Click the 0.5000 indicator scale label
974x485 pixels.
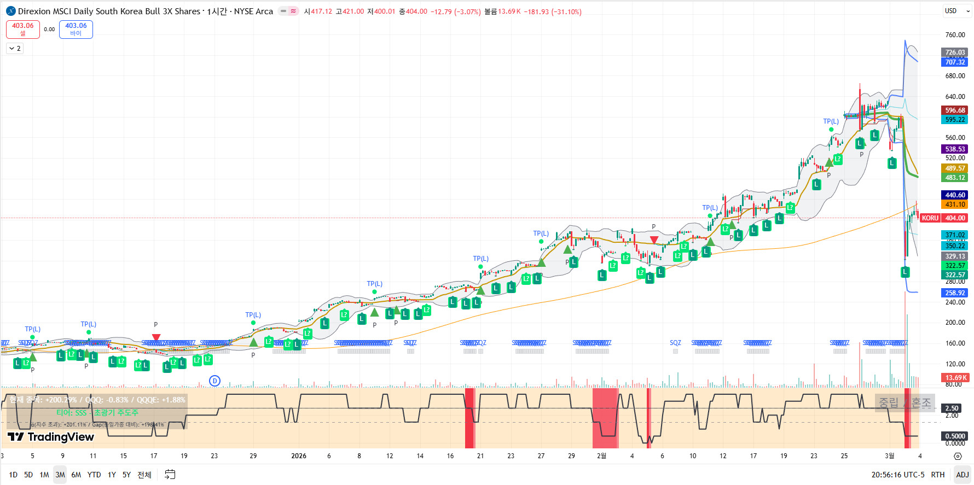click(955, 436)
